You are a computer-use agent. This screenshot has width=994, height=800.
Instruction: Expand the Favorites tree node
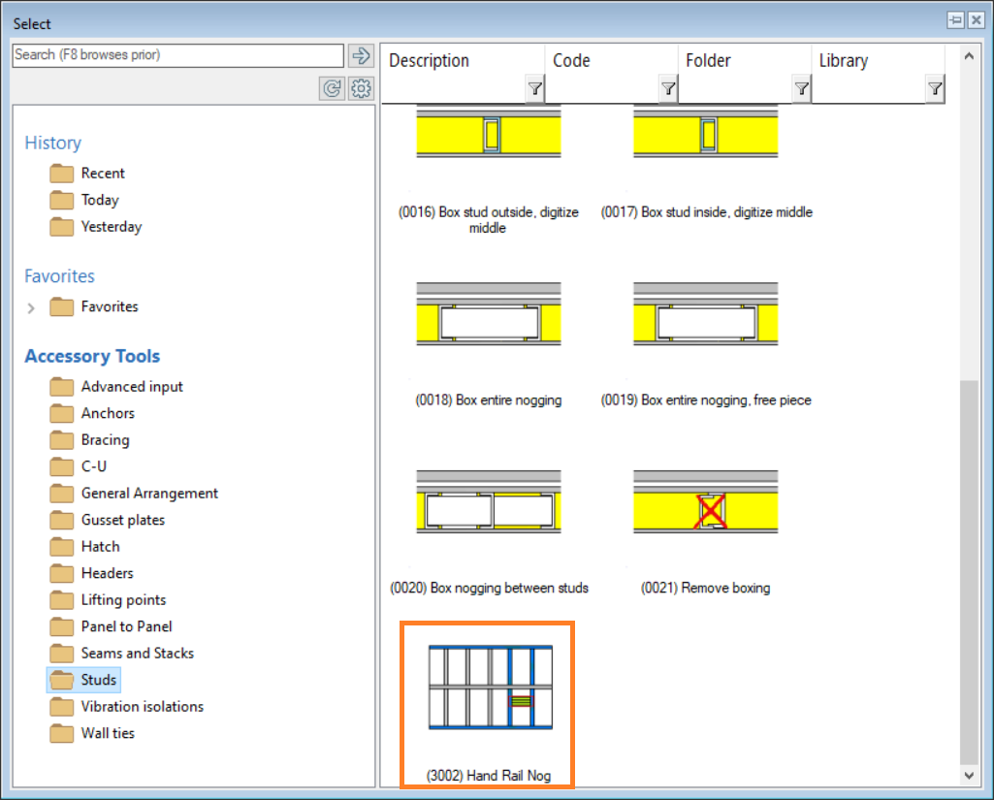(31, 307)
